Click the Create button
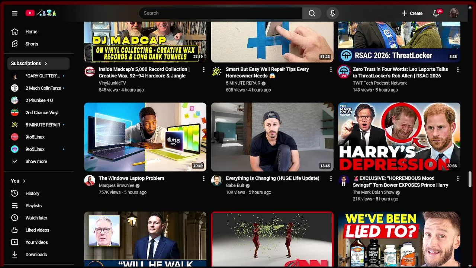This screenshot has width=476, height=268. (x=412, y=13)
